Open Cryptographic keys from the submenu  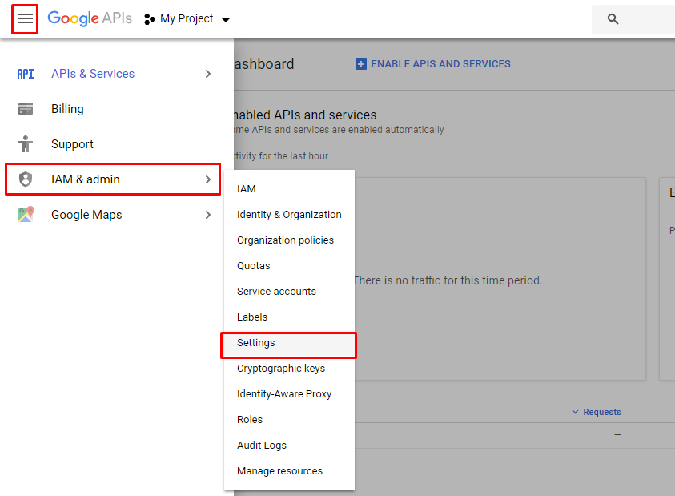289,369
